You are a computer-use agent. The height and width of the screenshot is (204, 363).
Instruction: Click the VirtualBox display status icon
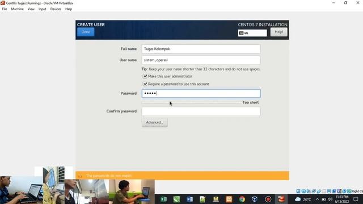(x=329, y=191)
